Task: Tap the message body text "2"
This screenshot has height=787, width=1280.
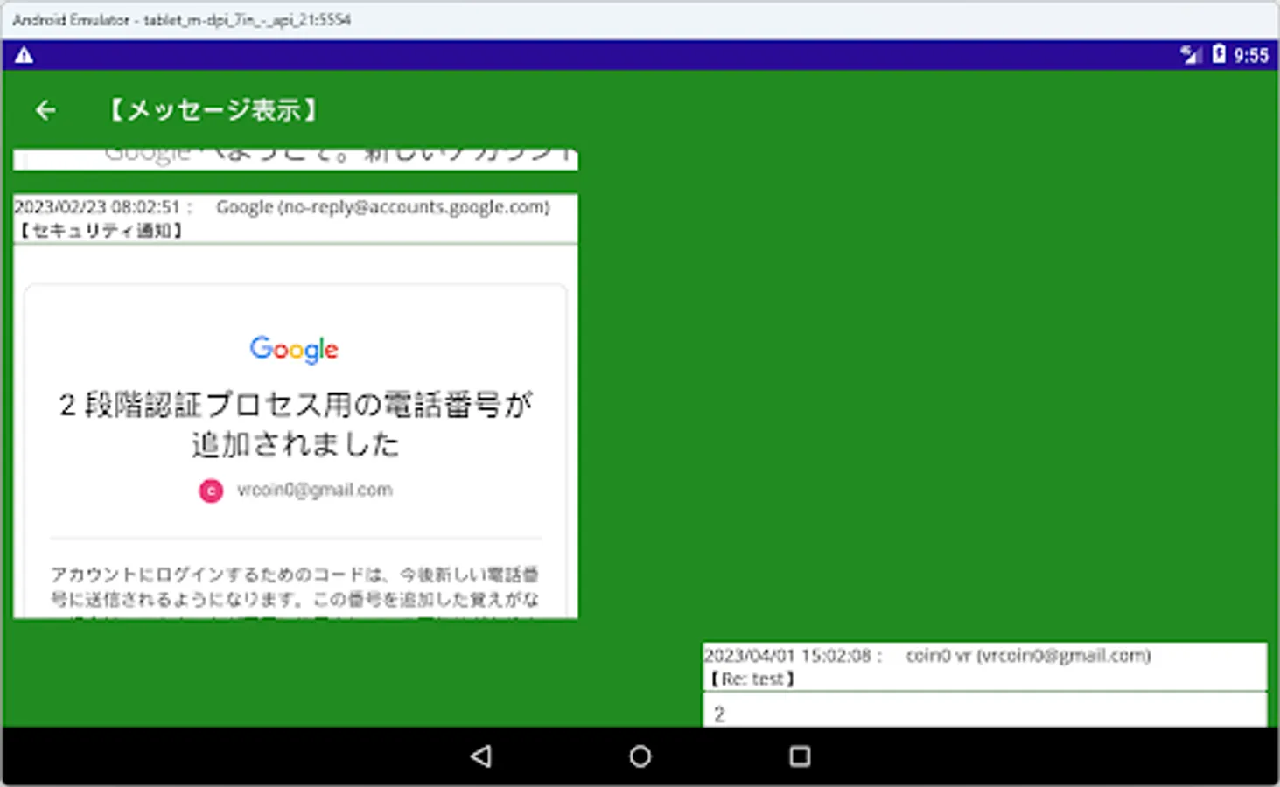Action: [x=719, y=714]
